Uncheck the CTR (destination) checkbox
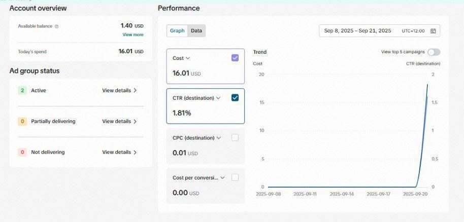The height and width of the screenshot is (222, 464). (235, 98)
